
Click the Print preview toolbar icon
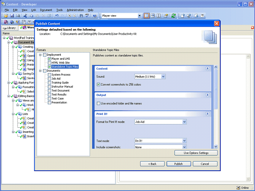pos(18,16)
